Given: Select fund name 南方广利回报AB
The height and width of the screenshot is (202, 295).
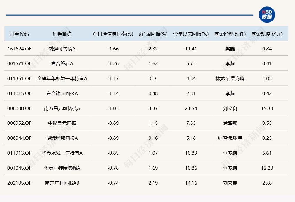Looking at the screenshot, I should [x=62, y=183].
